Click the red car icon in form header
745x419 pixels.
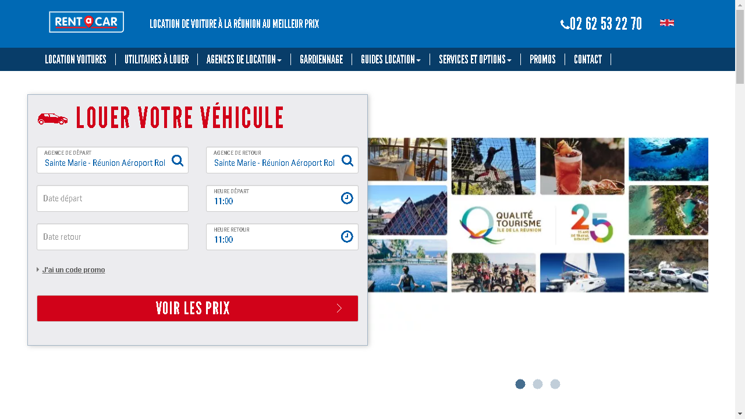(52, 119)
